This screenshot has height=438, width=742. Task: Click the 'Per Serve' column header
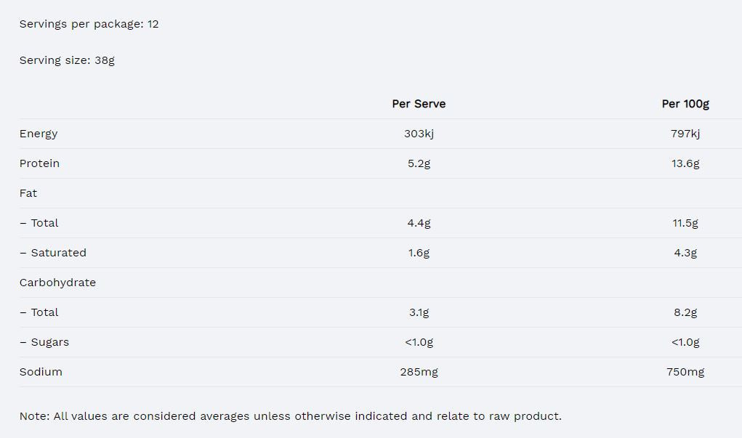[x=419, y=104]
